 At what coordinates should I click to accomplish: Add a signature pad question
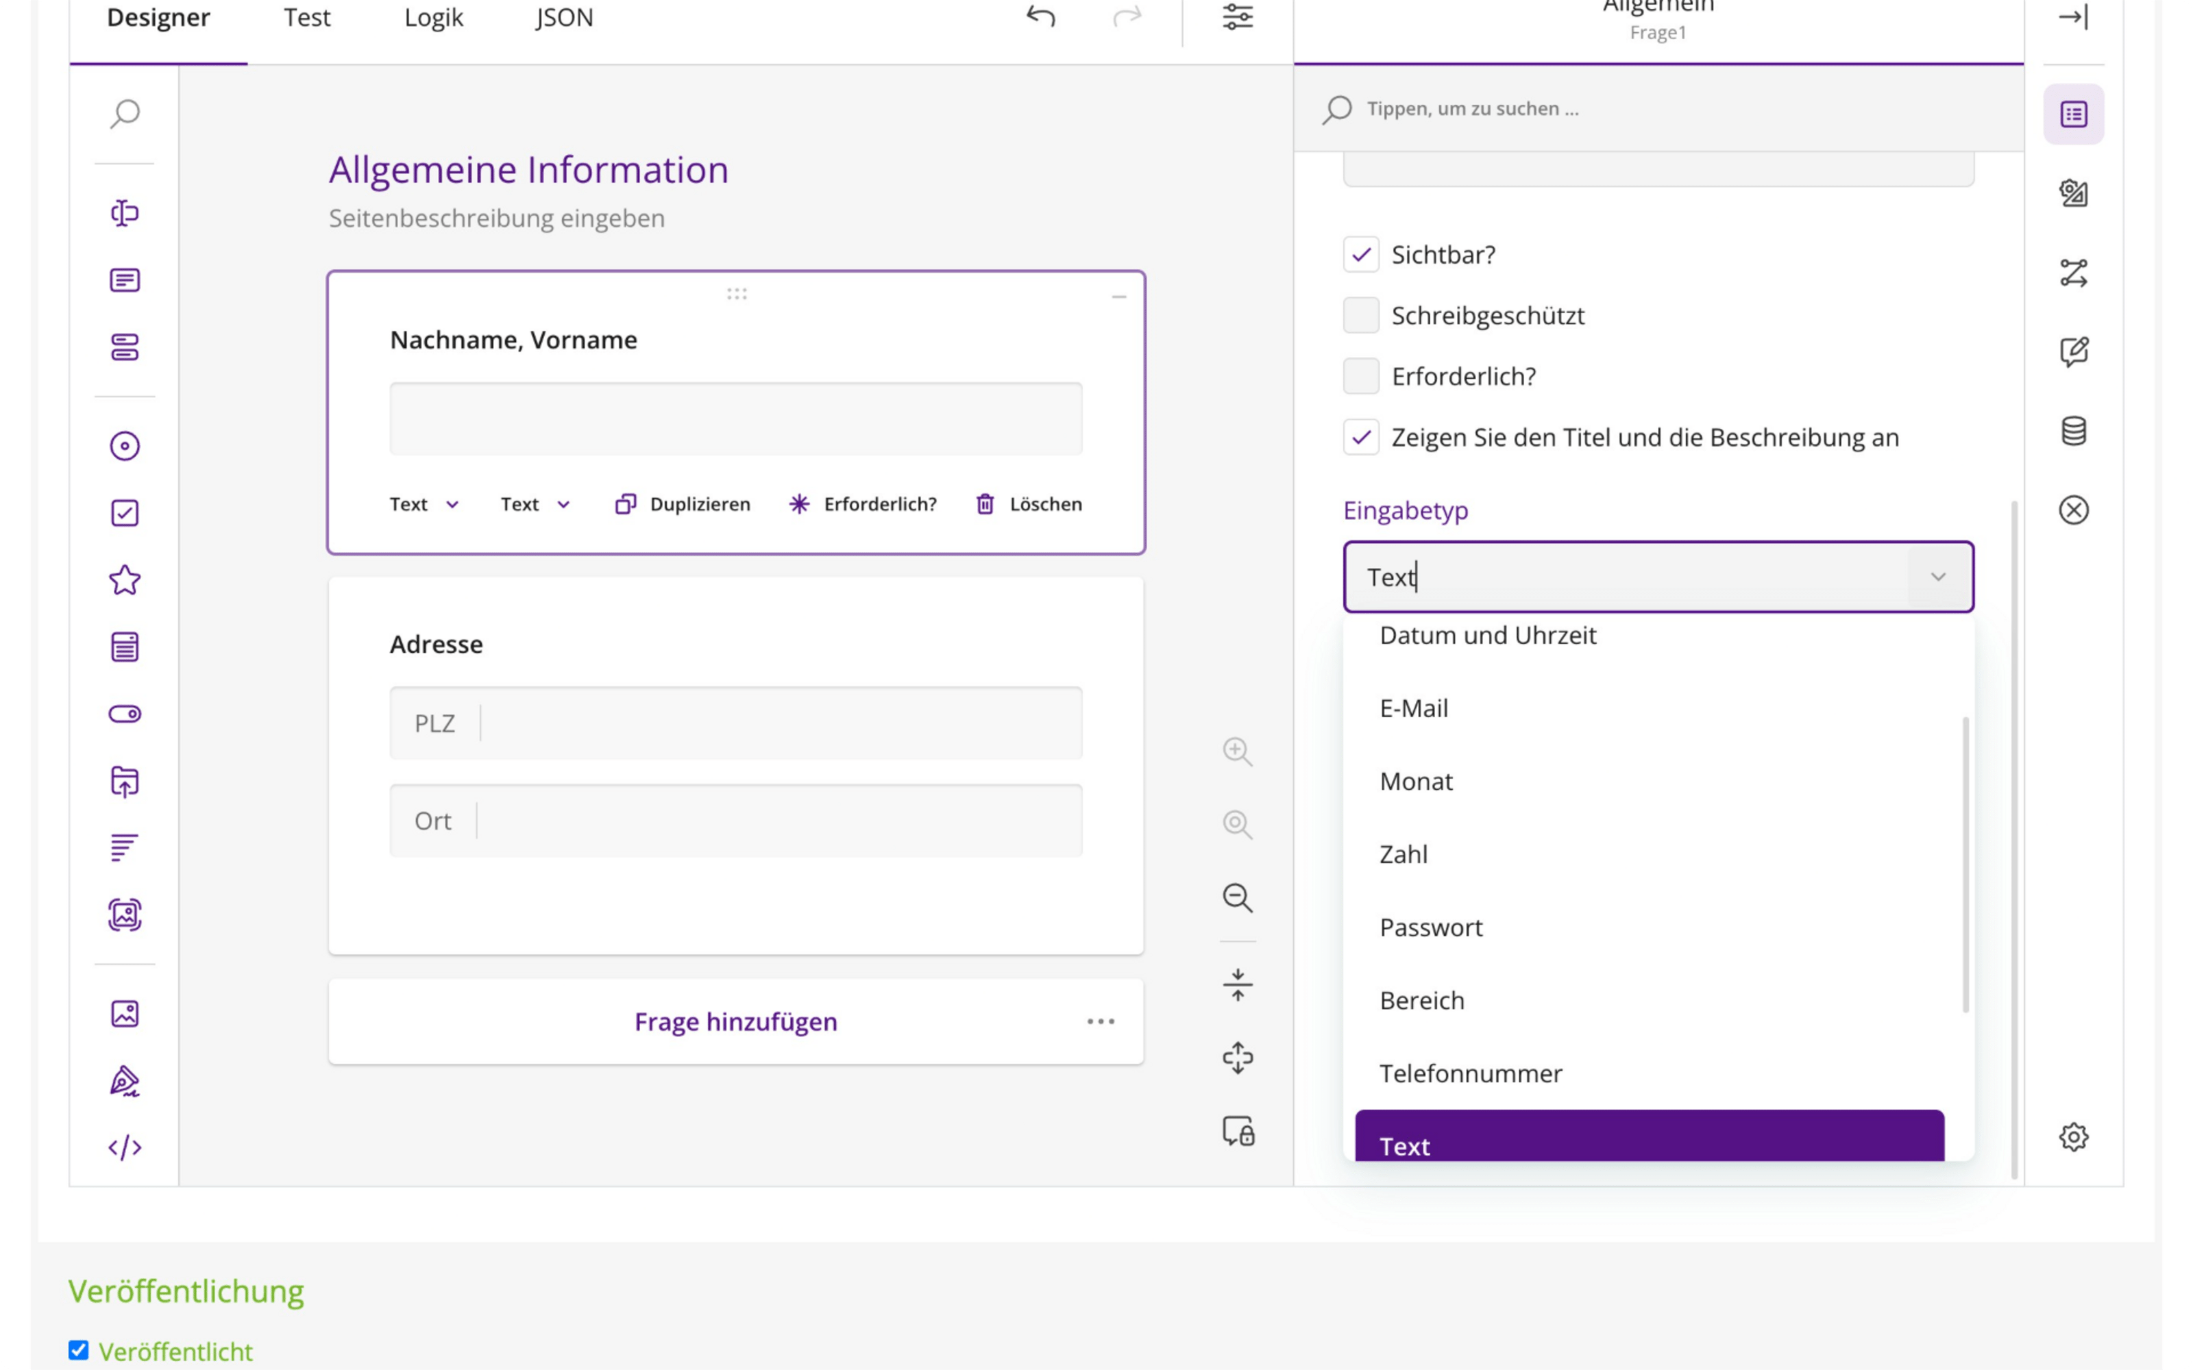click(125, 1081)
